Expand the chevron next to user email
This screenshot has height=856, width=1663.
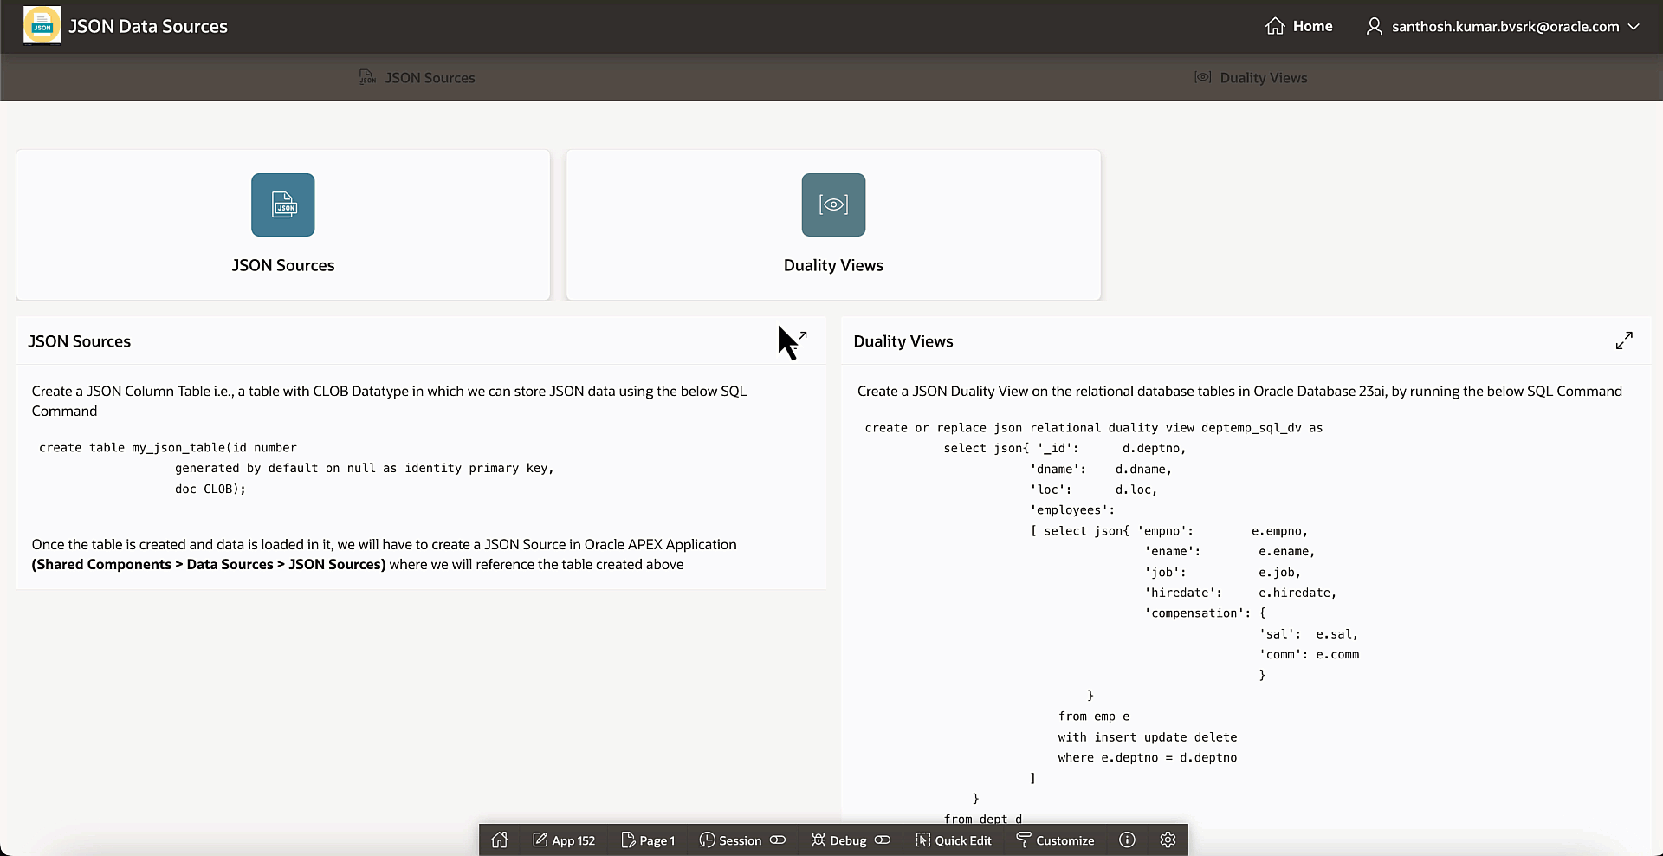tap(1634, 26)
